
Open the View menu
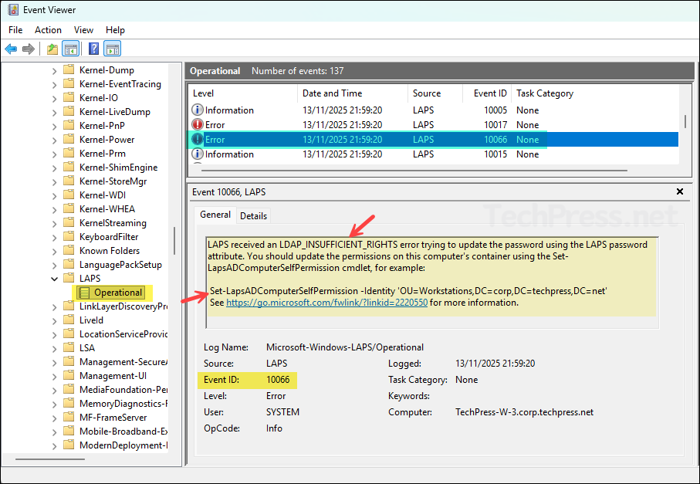click(x=83, y=29)
